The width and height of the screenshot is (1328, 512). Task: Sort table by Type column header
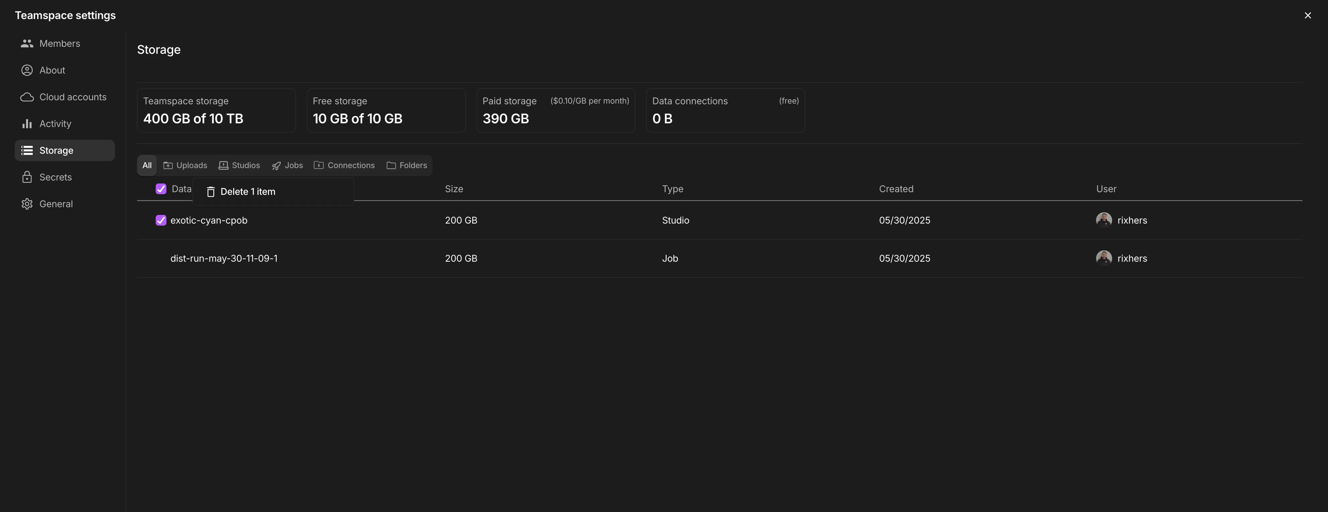coord(672,189)
